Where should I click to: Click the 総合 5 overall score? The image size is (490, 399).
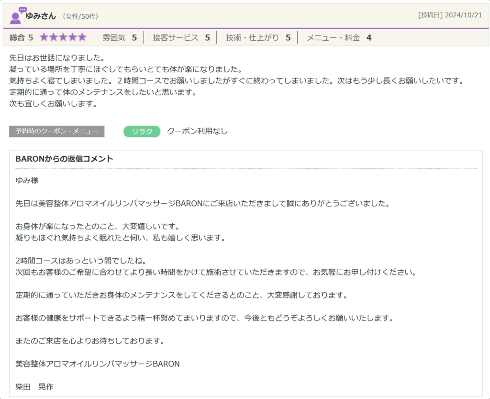[x=21, y=37]
